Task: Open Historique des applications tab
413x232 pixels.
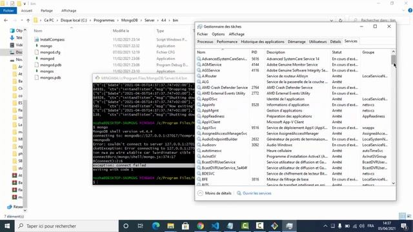Action: click(x=263, y=42)
